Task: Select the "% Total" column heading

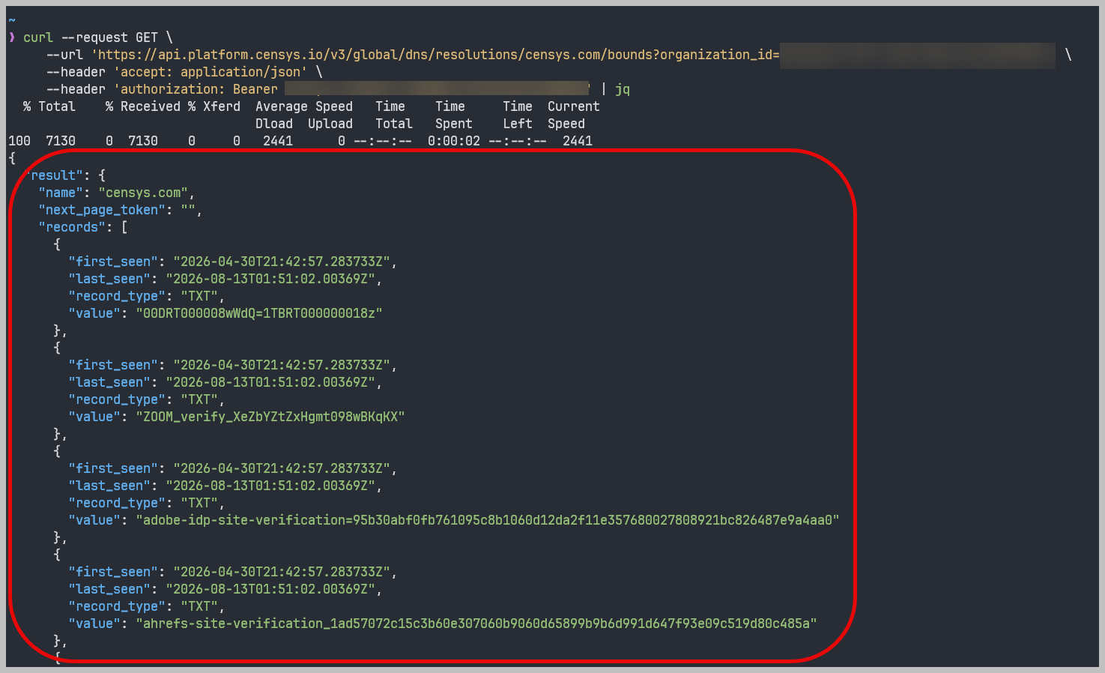Action: point(49,106)
